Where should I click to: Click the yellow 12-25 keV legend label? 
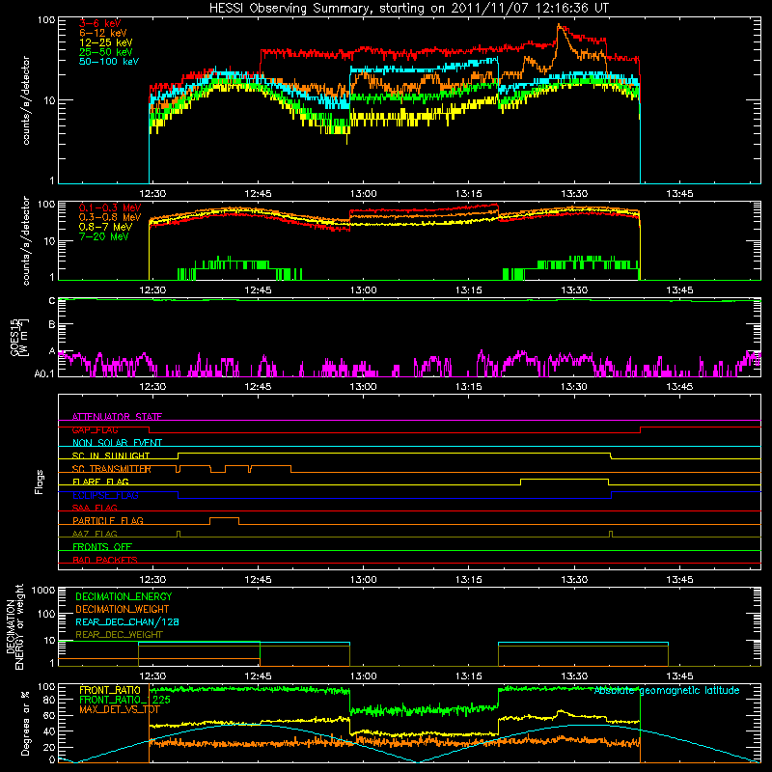tap(106, 42)
